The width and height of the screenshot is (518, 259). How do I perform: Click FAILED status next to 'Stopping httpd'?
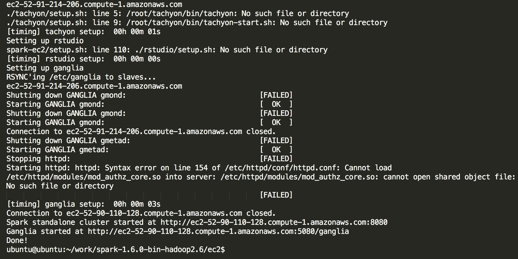click(x=276, y=159)
